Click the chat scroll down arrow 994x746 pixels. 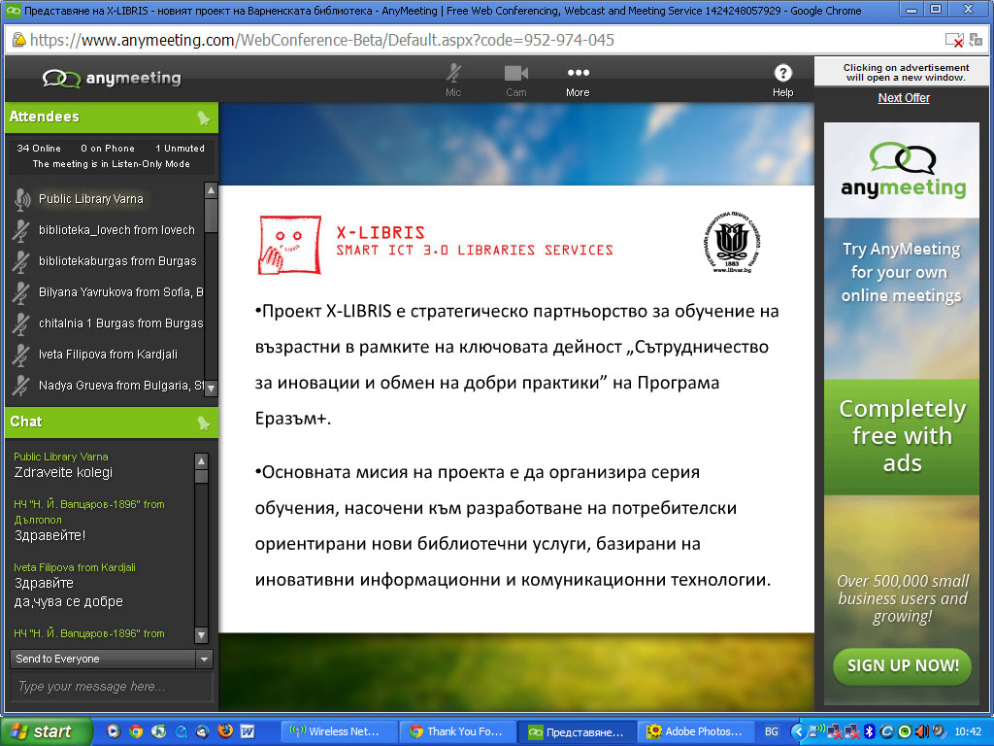pos(201,634)
